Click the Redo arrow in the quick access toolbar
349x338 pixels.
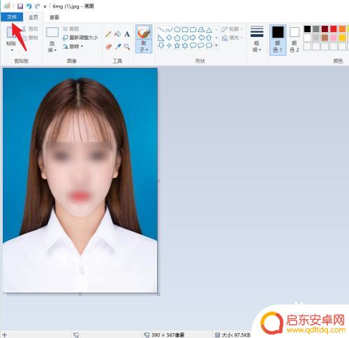[37, 6]
